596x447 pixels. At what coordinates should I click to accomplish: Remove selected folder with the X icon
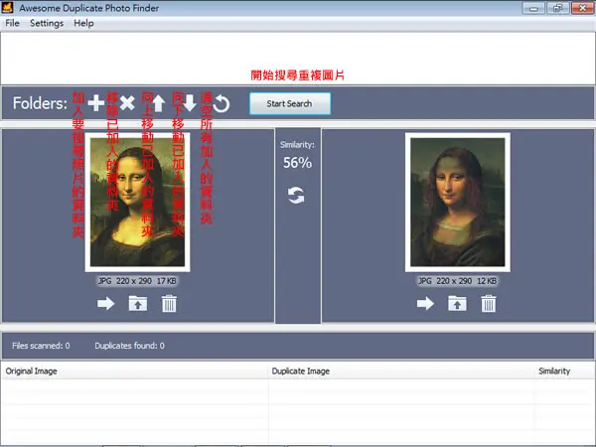pos(127,103)
